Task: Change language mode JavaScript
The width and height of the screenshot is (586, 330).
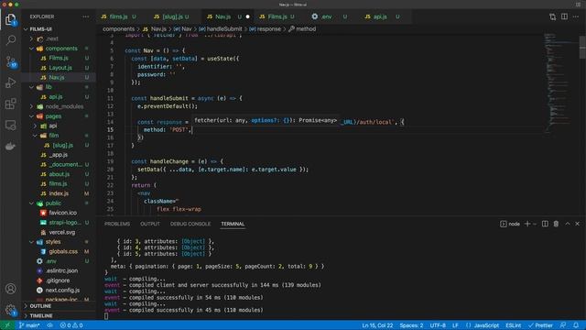Action: [486, 325]
